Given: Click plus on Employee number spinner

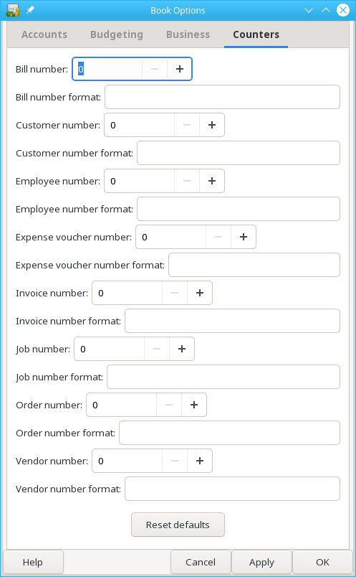Looking at the screenshot, I should click(x=212, y=181).
